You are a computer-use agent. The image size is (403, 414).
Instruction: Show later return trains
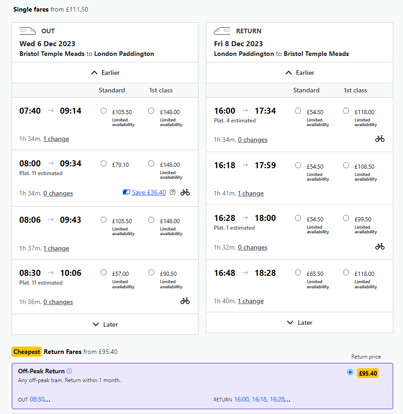[300, 323]
